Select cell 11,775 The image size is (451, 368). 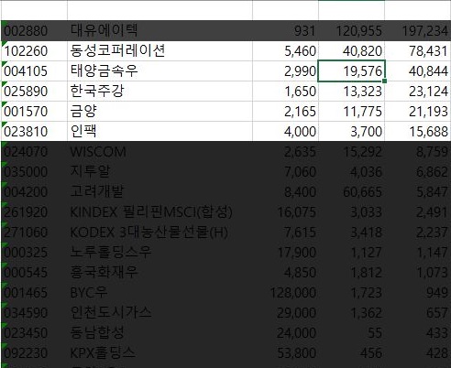pos(351,112)
